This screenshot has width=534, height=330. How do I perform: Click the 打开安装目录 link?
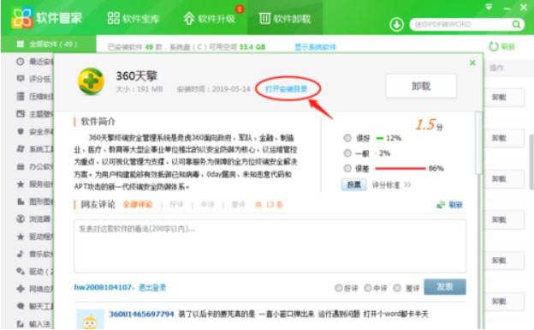coord(286,89)
